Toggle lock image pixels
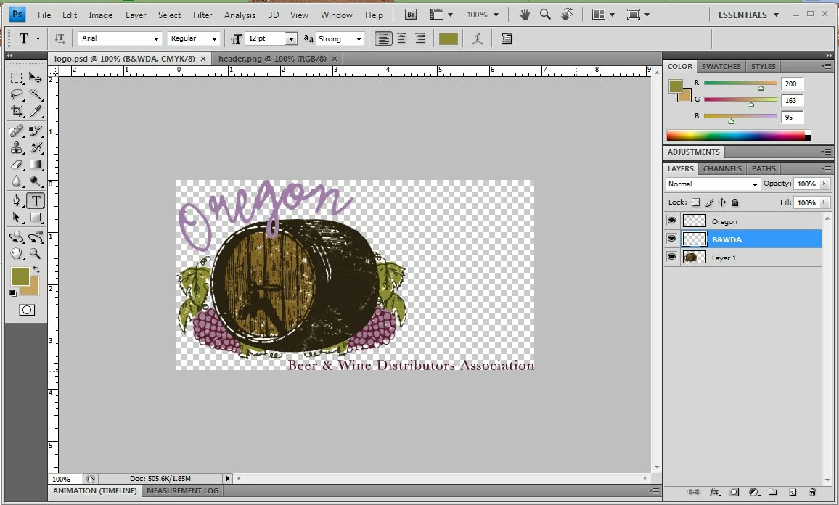 (x=709, y=202)
